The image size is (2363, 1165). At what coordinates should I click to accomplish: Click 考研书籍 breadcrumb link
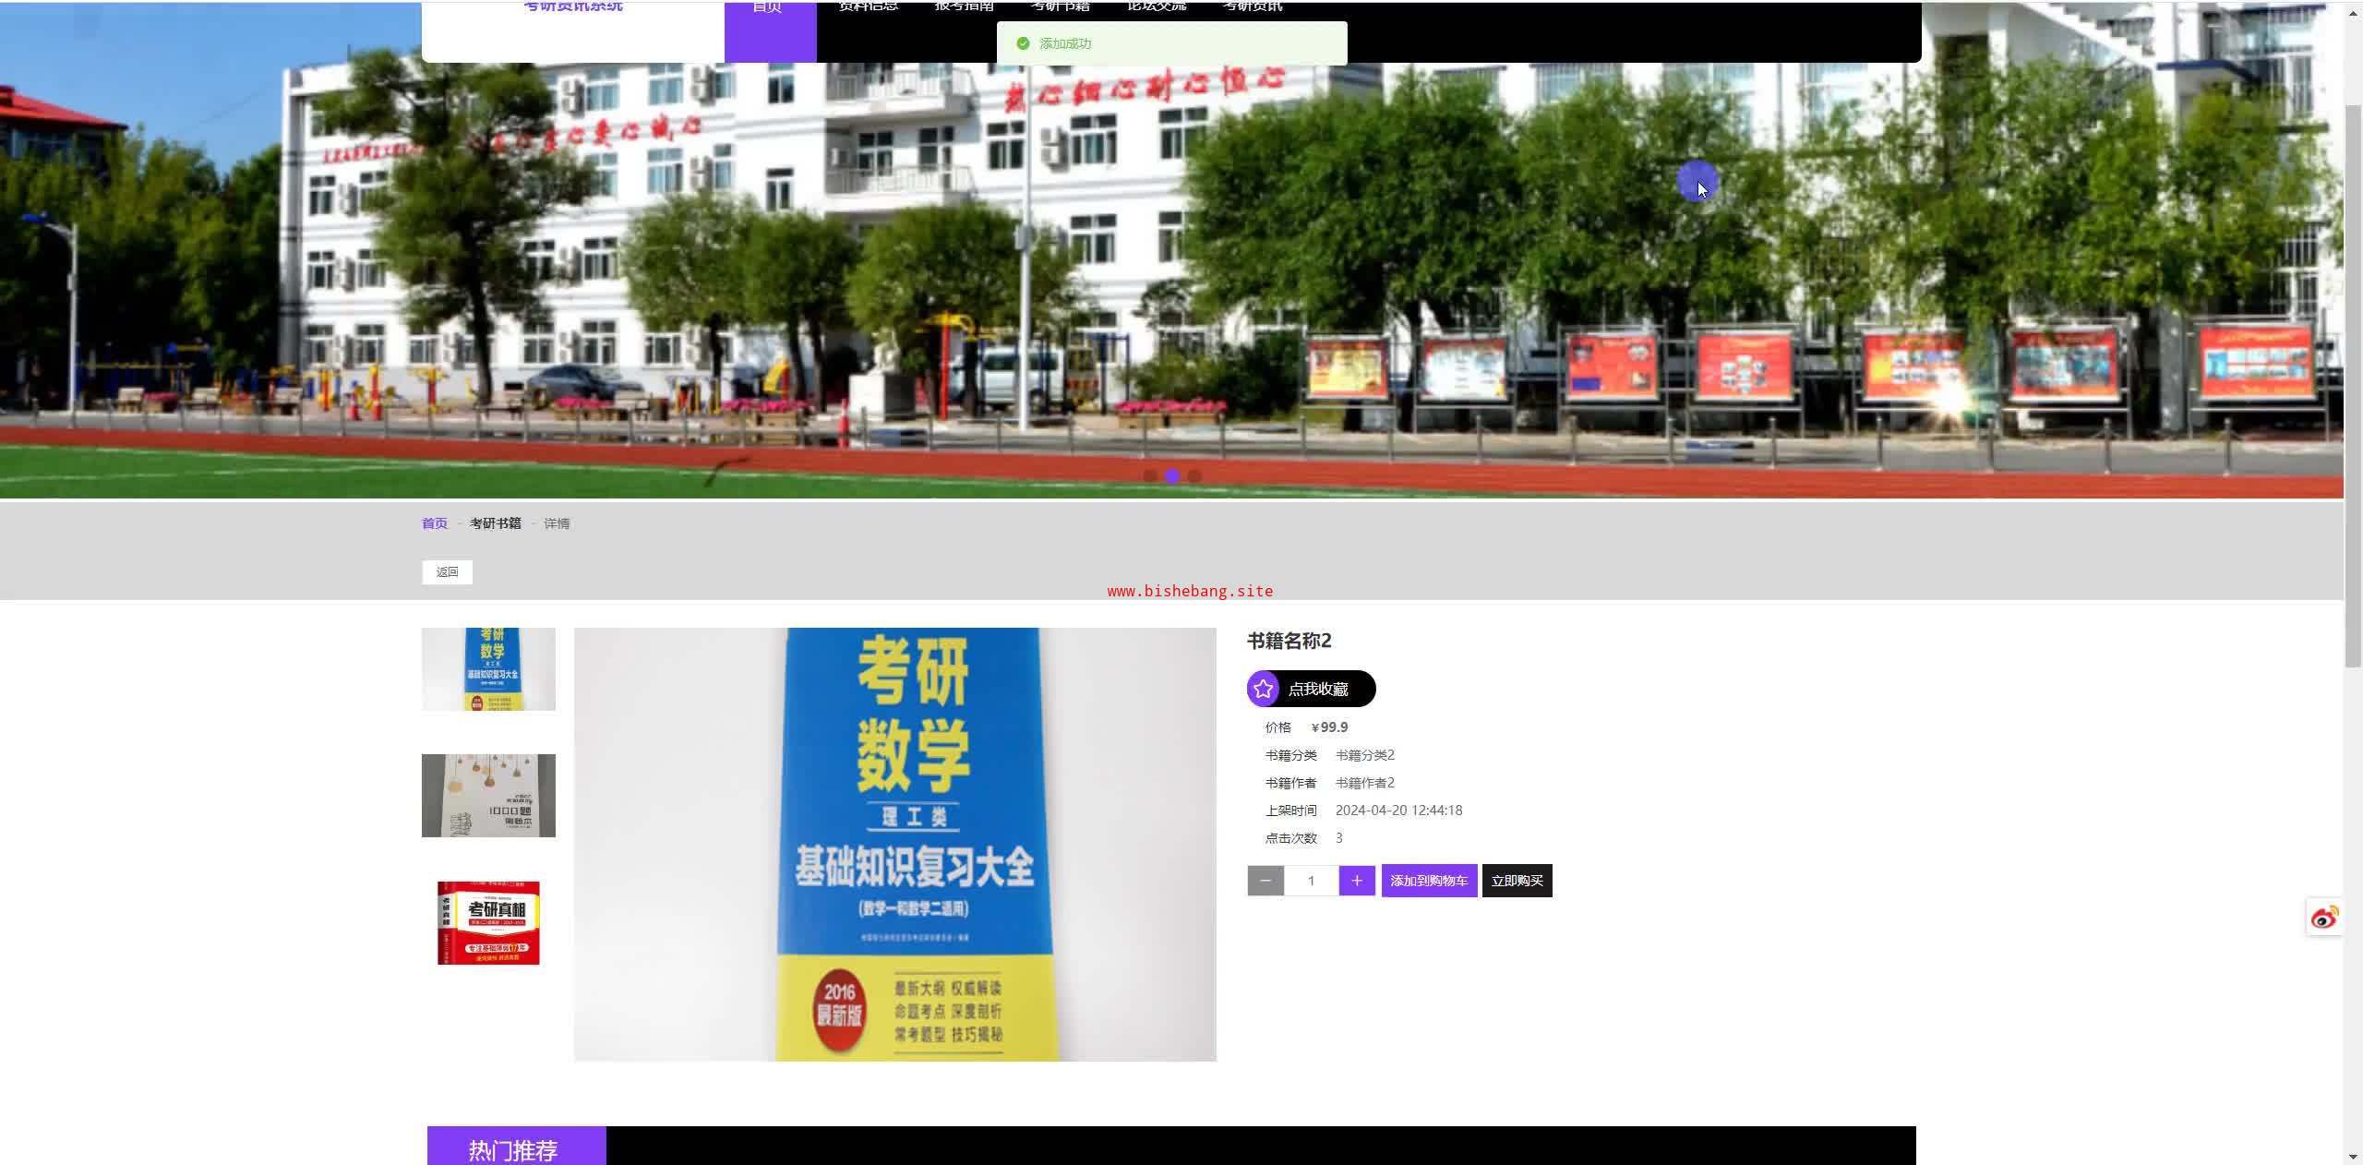496,523
